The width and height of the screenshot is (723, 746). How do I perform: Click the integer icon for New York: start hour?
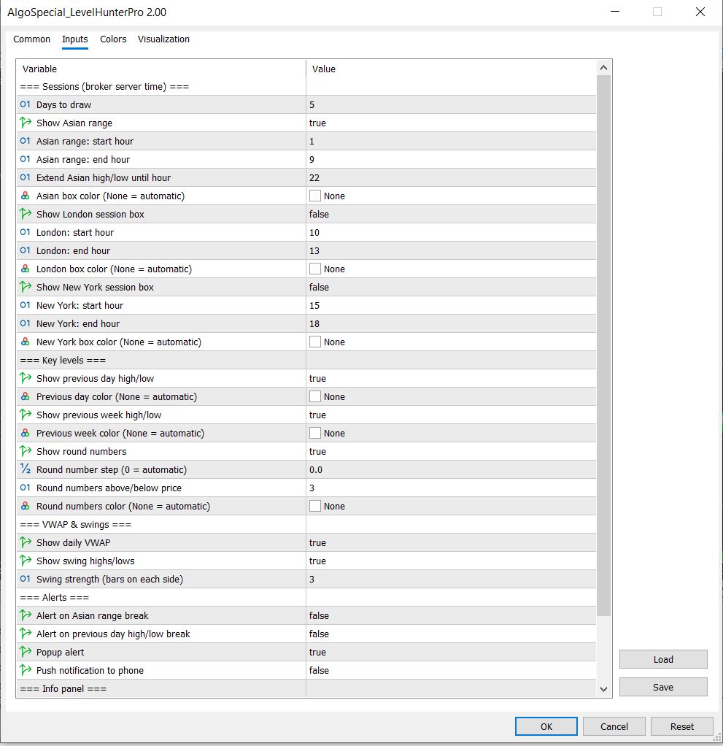(26, 305)
